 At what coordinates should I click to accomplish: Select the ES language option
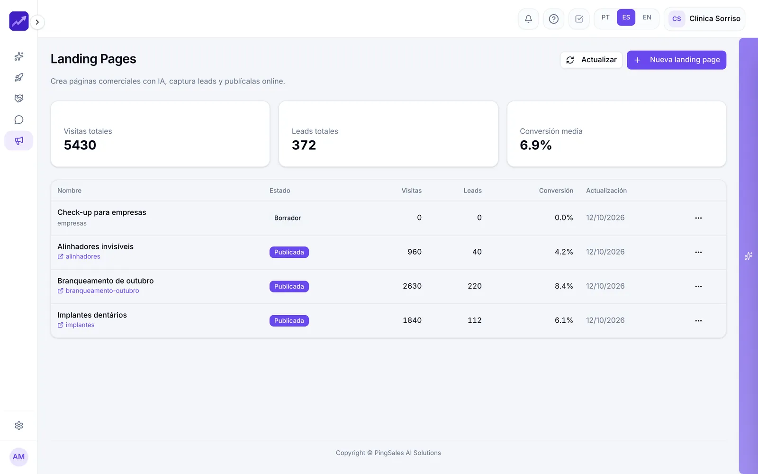(626, 18)
